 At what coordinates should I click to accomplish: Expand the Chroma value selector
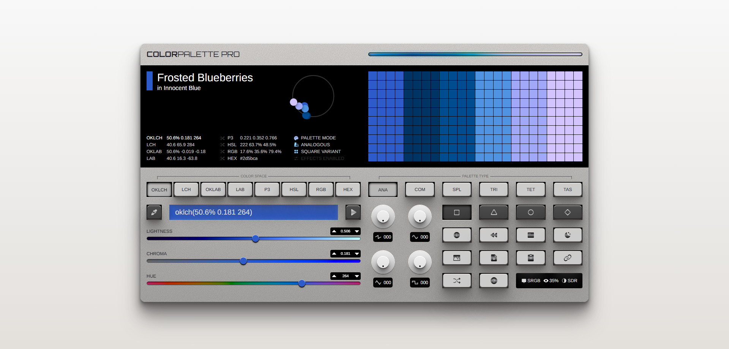pos(356,254)
